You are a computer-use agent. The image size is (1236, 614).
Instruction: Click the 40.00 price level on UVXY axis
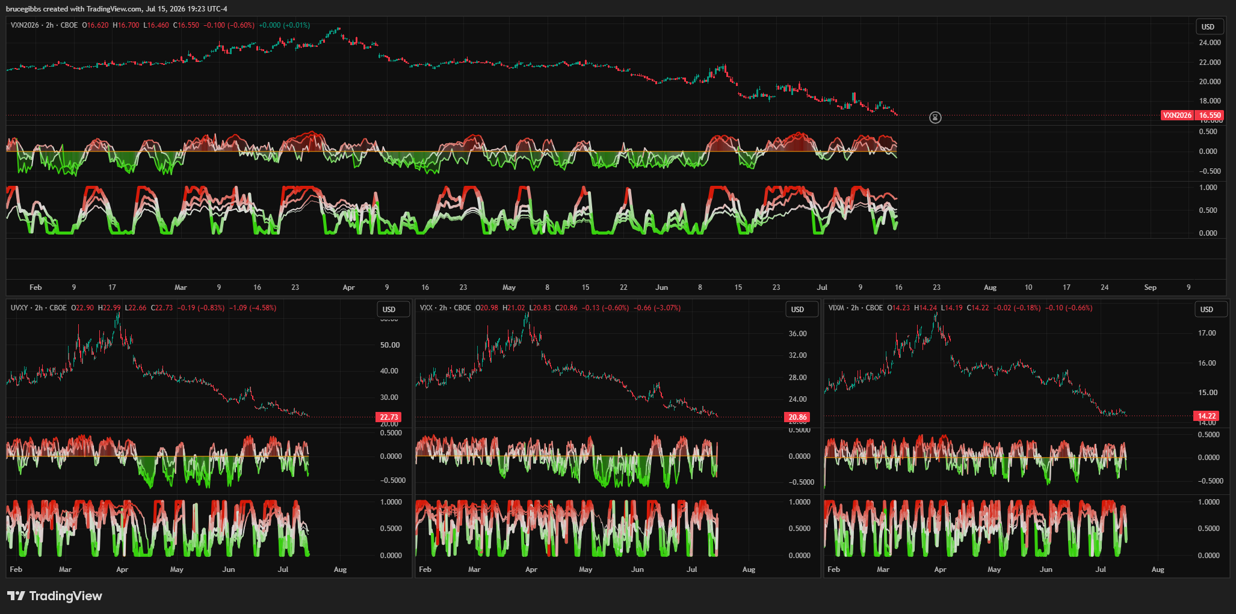pyautogui.click(x=389, y=371)
